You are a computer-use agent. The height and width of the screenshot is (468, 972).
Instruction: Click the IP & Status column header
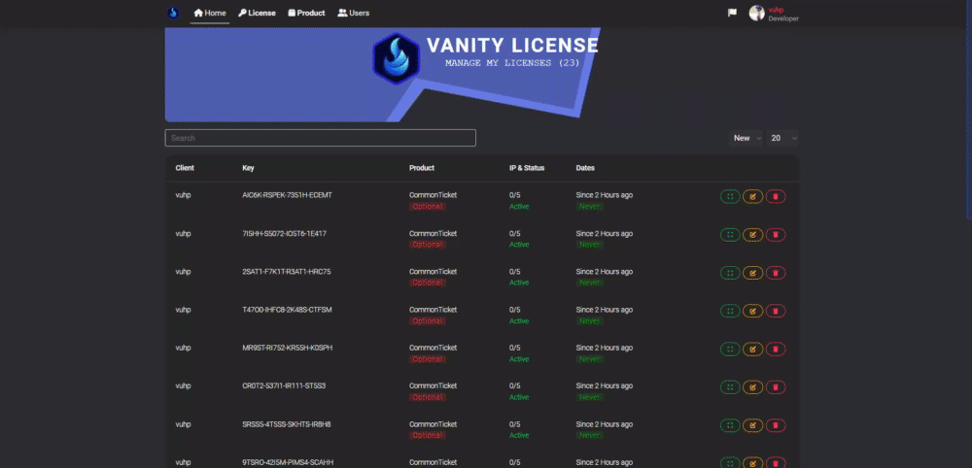coord(527,168)
